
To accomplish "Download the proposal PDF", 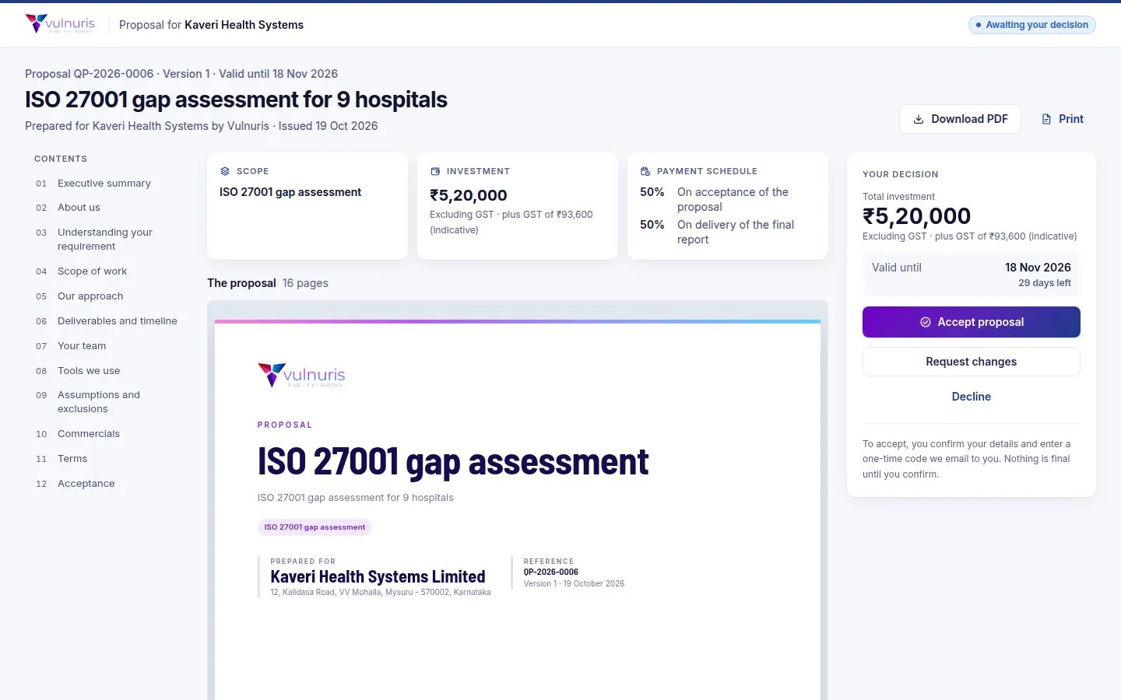I will click(x=960, y=119).
